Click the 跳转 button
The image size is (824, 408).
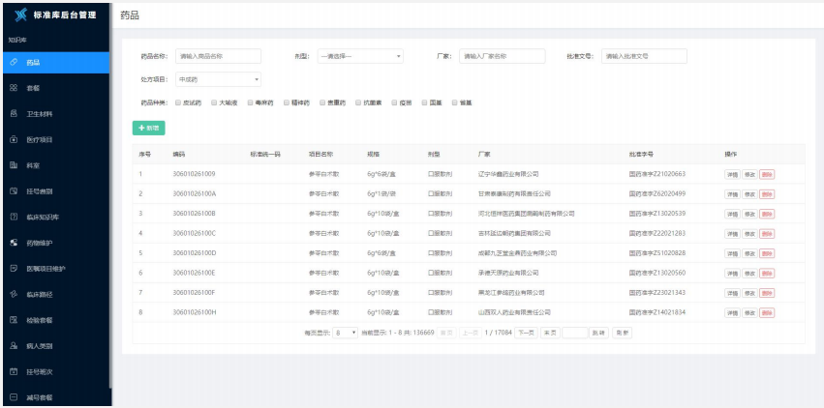click(x=599, y=333)
